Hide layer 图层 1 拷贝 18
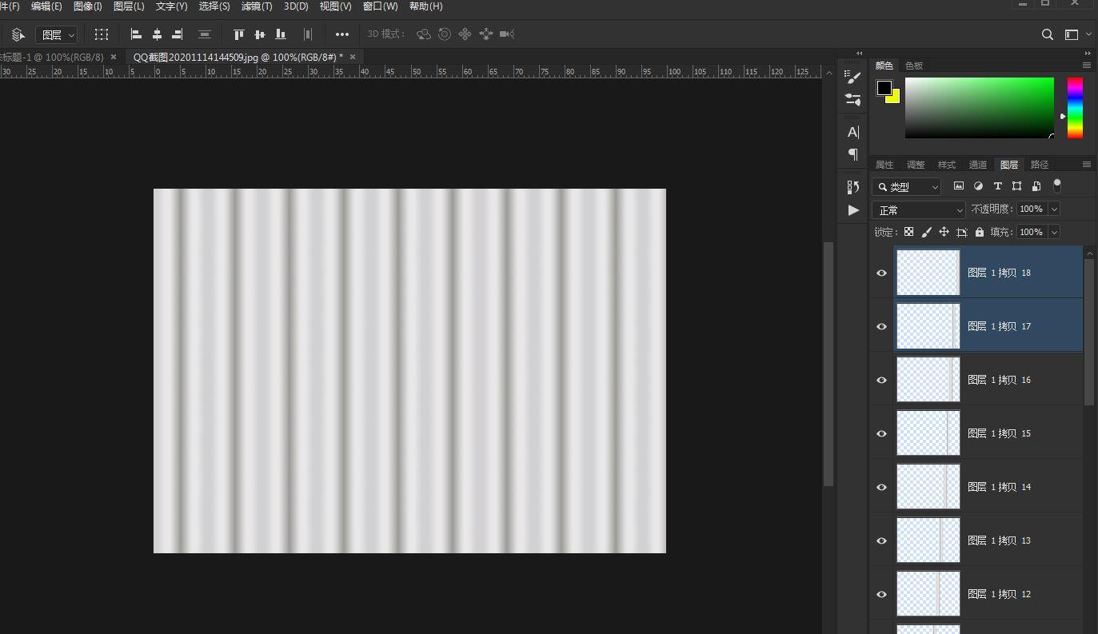 [x=881, y=273]
